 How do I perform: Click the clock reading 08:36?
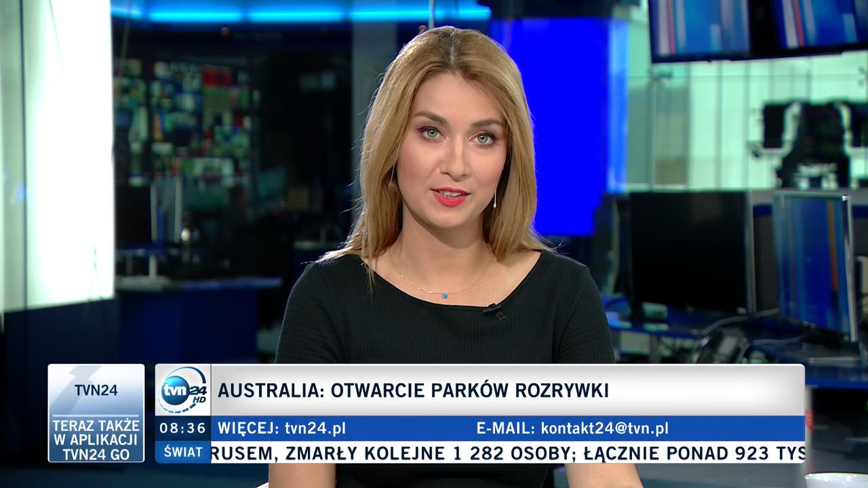pyautogui.click(x=182, y=428)
